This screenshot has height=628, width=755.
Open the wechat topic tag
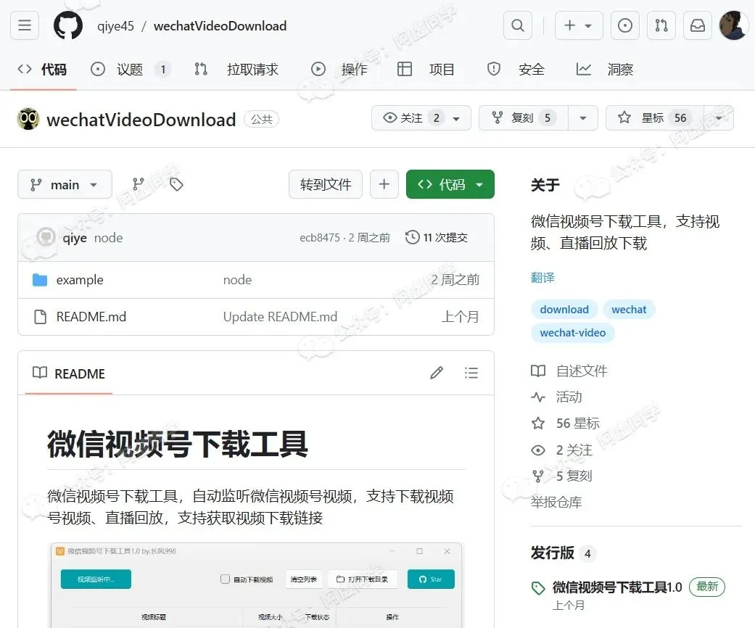(629, 310)
